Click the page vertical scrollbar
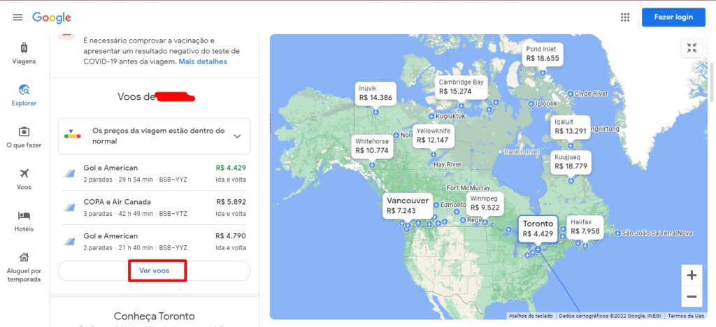The height and width of the screenshot is (327, 716). pyautogui.click(x=713, y=82)
